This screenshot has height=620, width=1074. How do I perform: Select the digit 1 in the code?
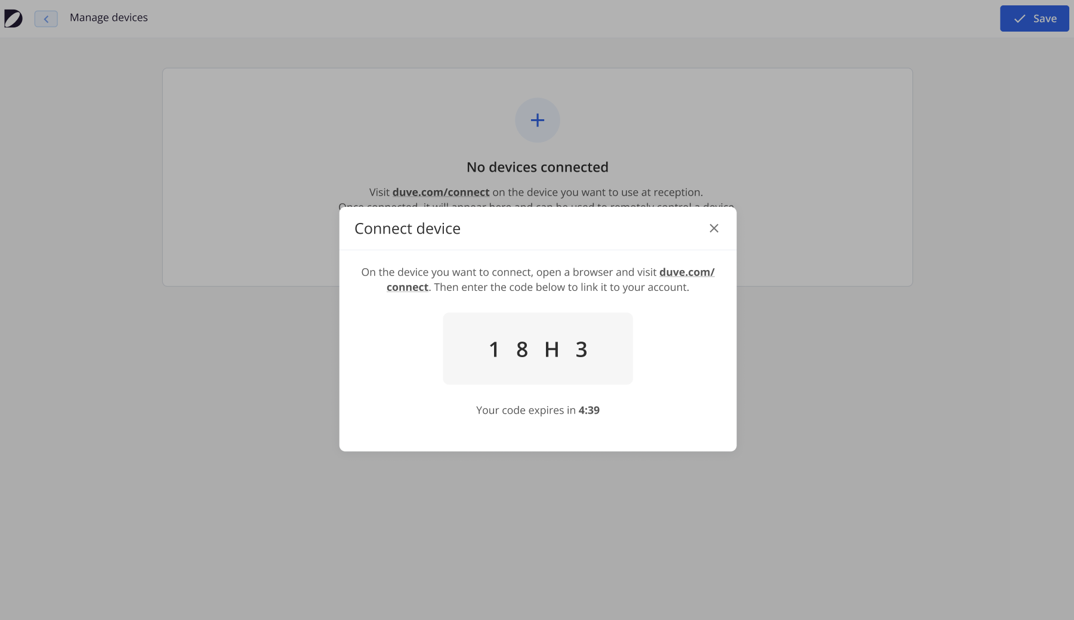coord(493,349)
